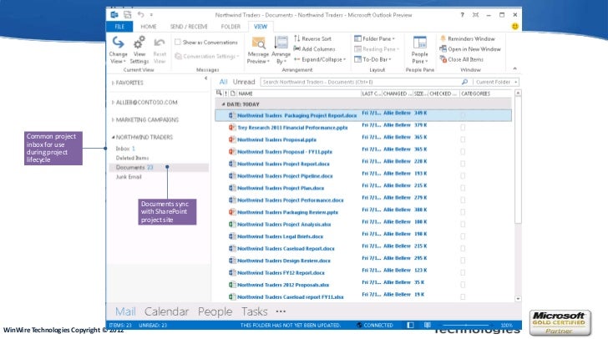This screenshot has width=608, height=339.
Task: Open the Inbox folder under Northwind Traders
Action: pyautogui.click(x=123, y=149)
